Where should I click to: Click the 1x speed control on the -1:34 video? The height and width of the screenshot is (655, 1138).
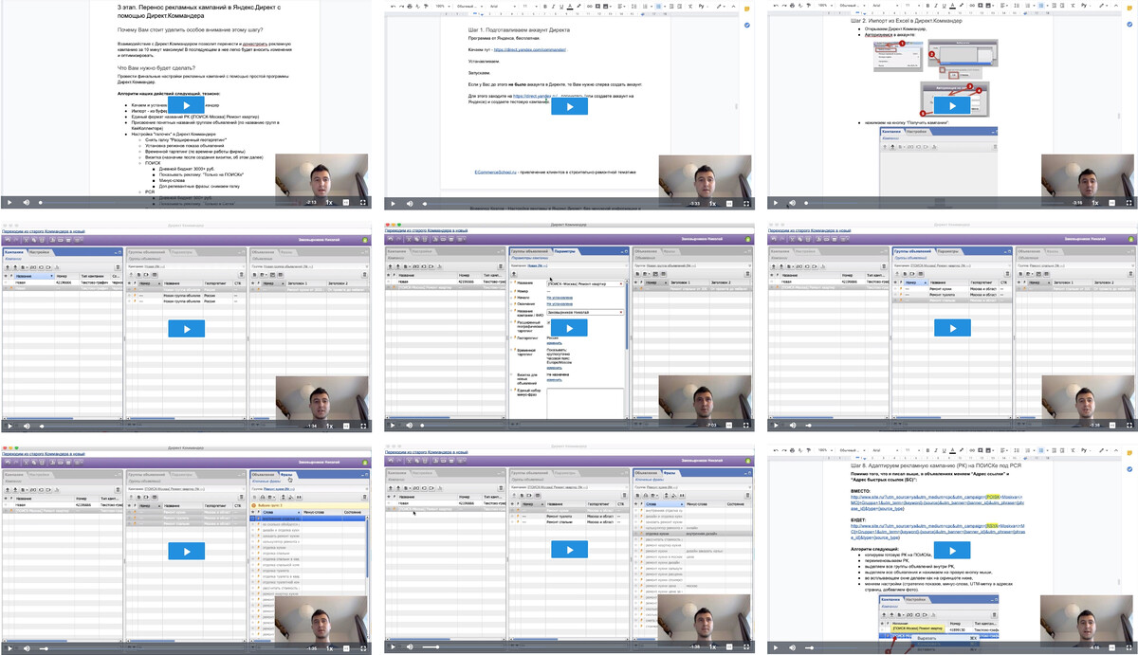click(x=330, y=426)
